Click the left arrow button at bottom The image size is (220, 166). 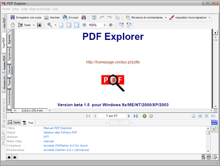(x=9, y=157)
